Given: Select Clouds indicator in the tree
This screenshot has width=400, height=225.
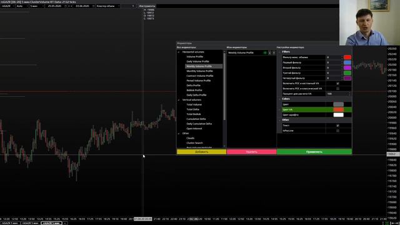Looking at the screenshot, I should click(190, 138).
